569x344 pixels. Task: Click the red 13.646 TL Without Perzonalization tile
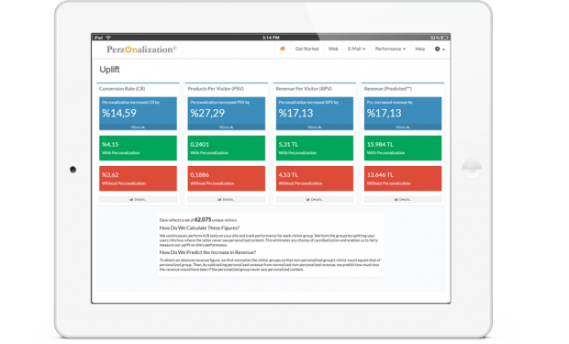point(403,179)
